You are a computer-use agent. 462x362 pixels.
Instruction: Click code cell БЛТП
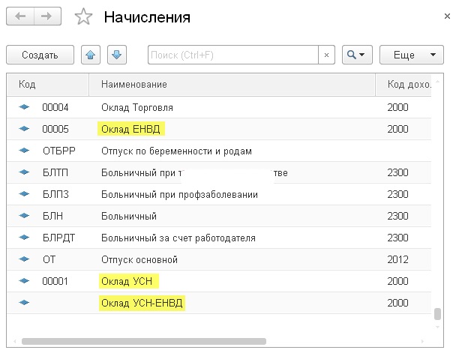(x=55, y=172)
